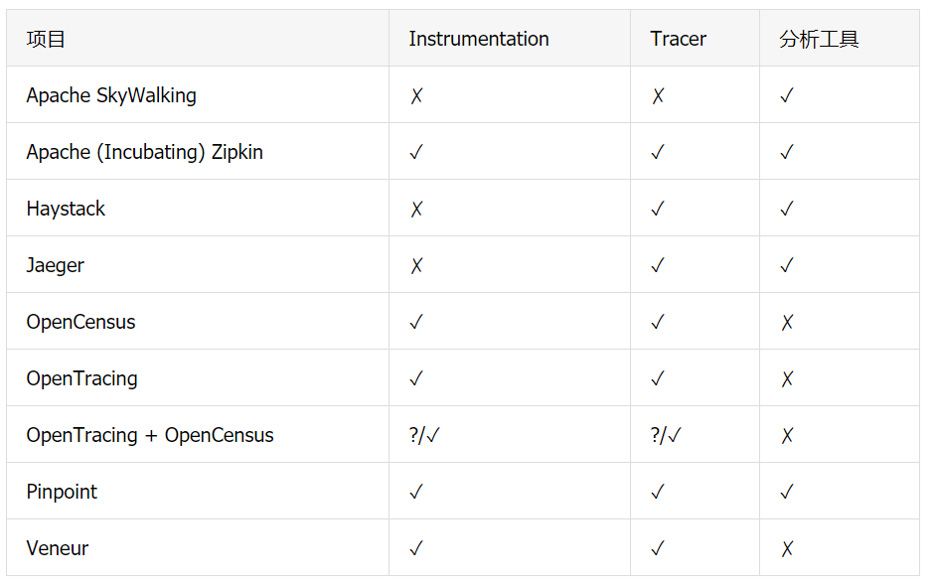Click the Veneur project name
The image size is (935, 586).
[x=58, y=549]
